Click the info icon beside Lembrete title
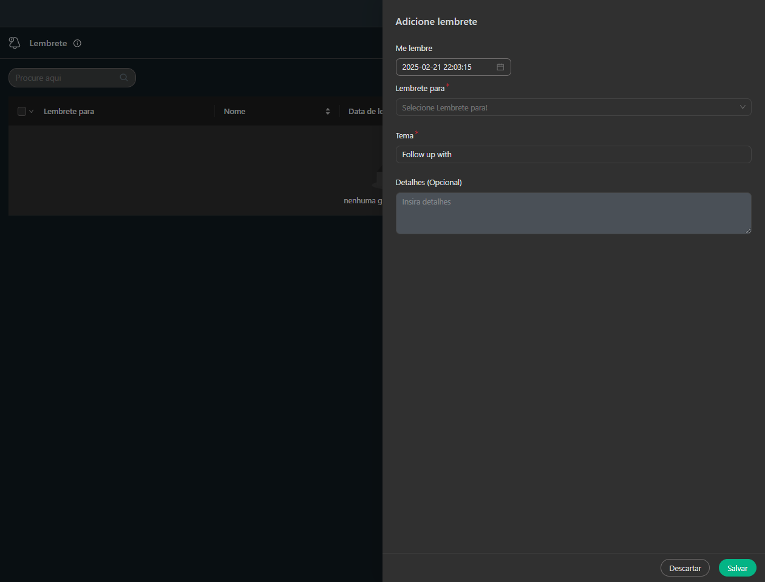Screen dimensions: 765x582 point(77,43)
